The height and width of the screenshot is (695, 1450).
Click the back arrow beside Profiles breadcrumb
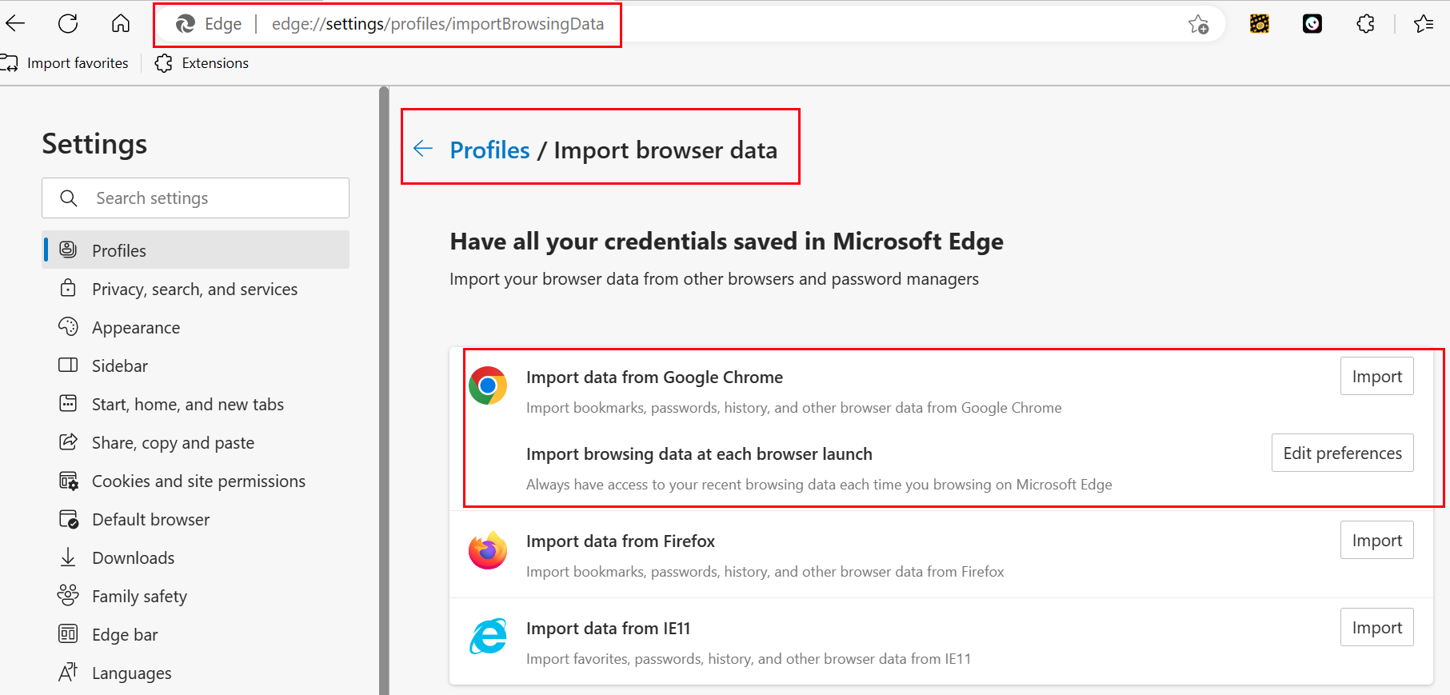pyautogui.click(x=423, y=149)
